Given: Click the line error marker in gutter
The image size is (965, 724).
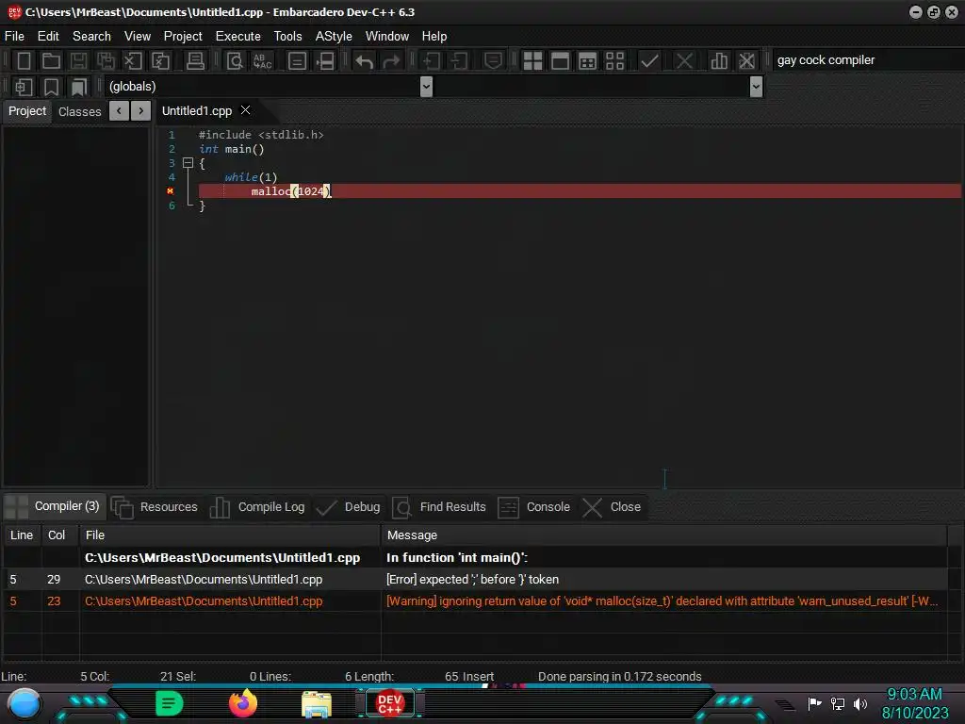Looking at the screenshot, I should pyautogui.click(x=171, y=190).
